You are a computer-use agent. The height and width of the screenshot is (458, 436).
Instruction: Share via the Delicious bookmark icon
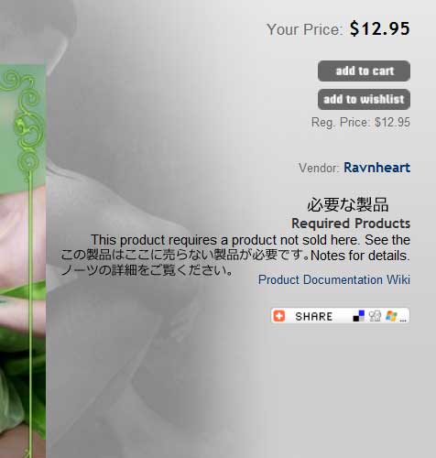tap(359, 316)
